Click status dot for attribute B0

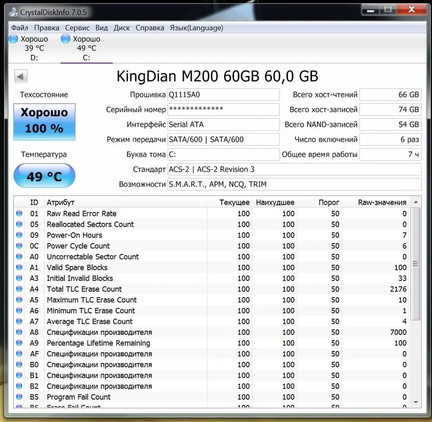(19, 364)
